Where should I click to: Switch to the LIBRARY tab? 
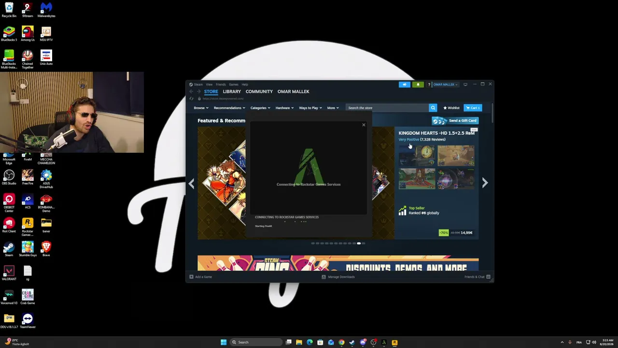click(x=232, y=91)
